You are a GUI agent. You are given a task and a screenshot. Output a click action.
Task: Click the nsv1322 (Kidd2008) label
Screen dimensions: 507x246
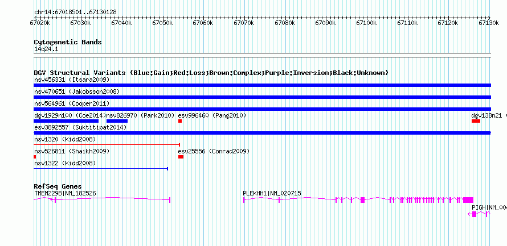(x=65, y=163)
